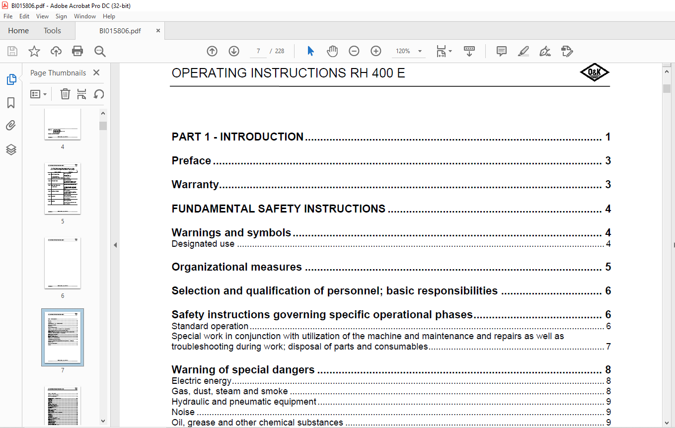
Task: Open the Edit menu
Action: click(x=24, y=16)
